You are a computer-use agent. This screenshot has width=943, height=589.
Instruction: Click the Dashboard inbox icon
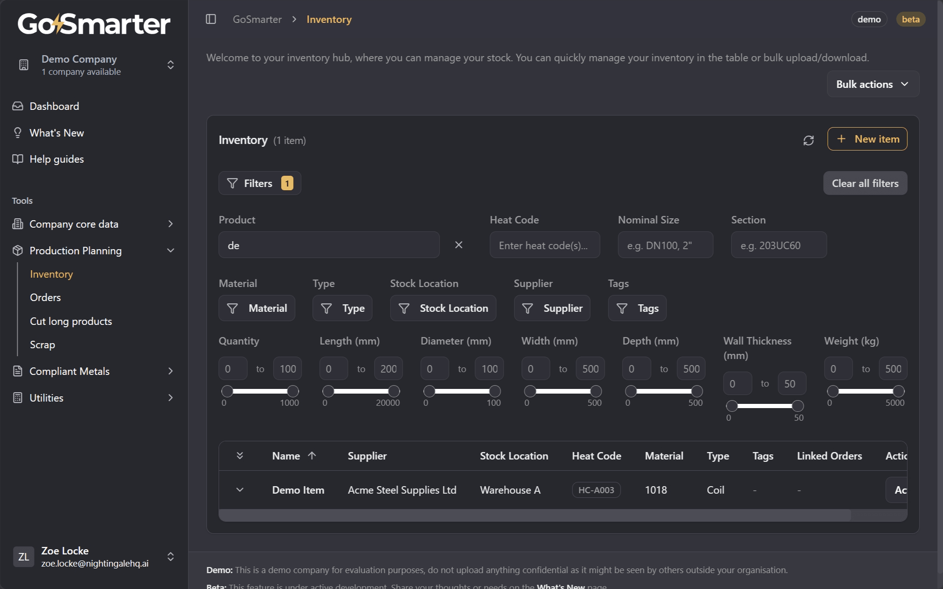pyautogui.click(x=18, y=106)
